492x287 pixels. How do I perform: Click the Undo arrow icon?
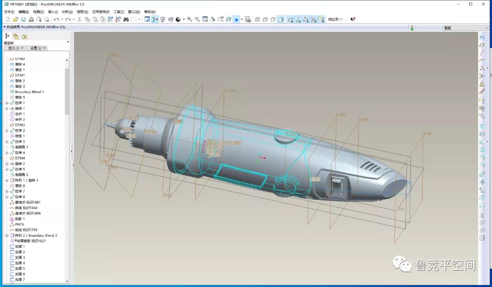56,20
